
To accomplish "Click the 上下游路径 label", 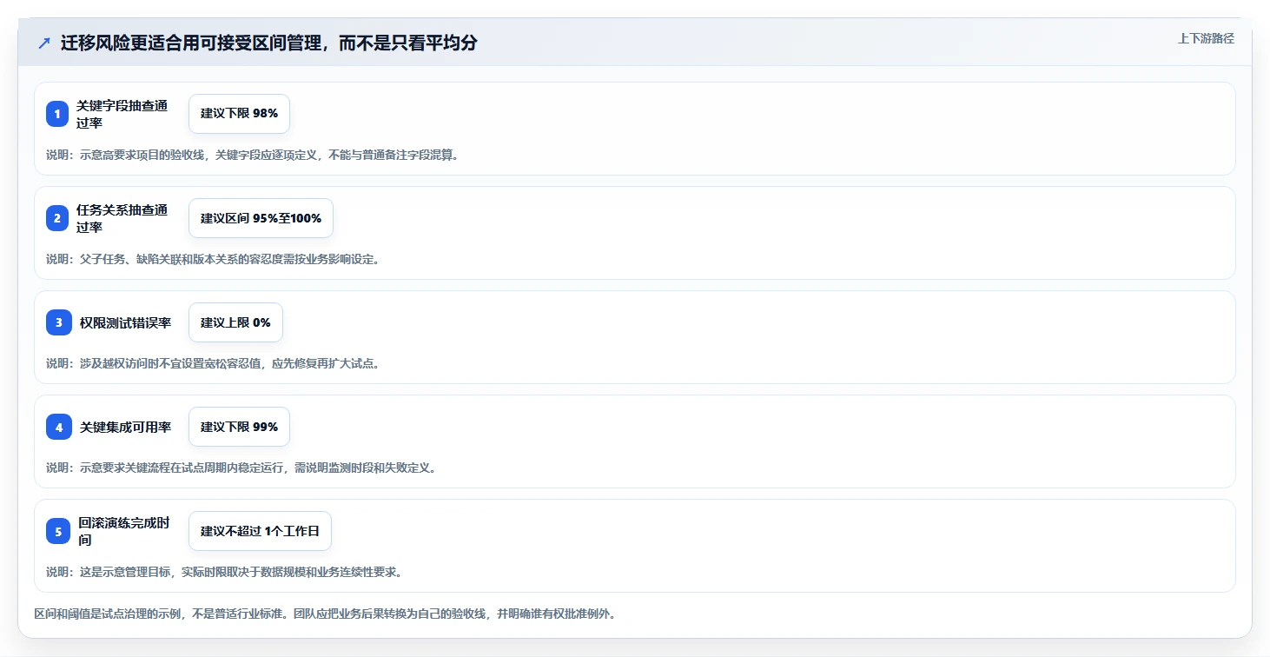I will (1206, 38).
